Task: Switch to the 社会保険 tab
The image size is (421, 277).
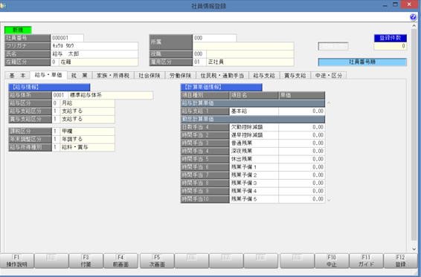Action: [150, 76]
